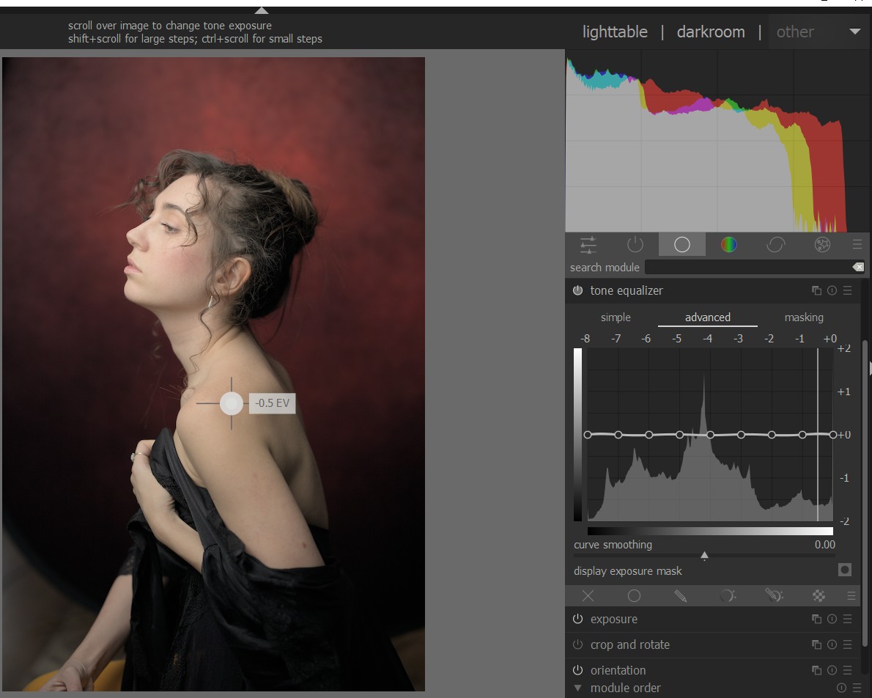Turn off masking with the X icon

point(588,596)
